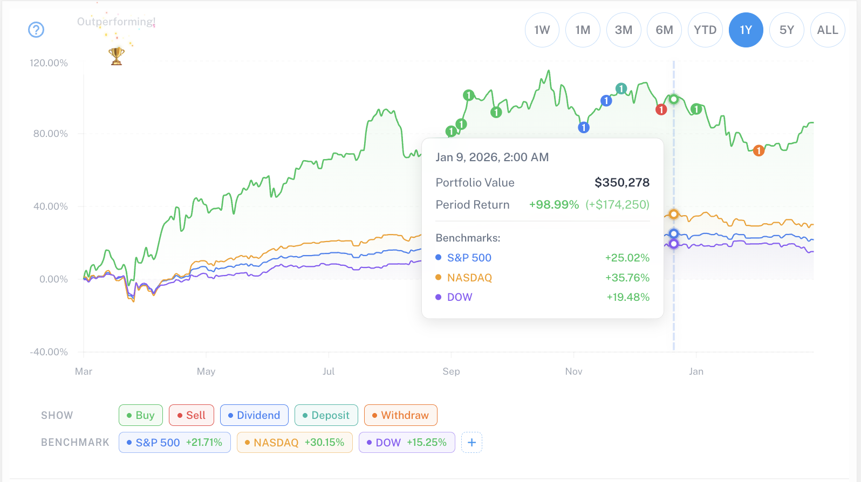Toggle Buy events visibility
The width and height of the screenshot is (861, 482).
pos(140,415)
